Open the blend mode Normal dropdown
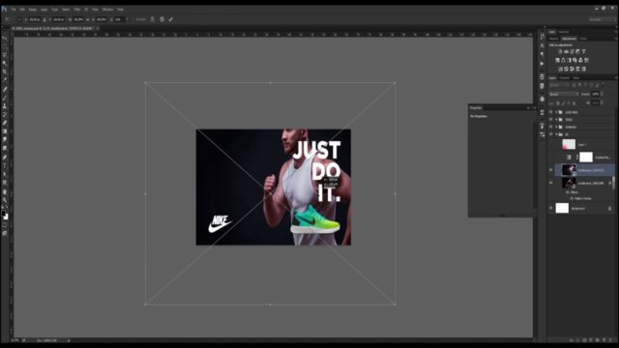This screenshot has height=348, width=619. tap(564, 95)
